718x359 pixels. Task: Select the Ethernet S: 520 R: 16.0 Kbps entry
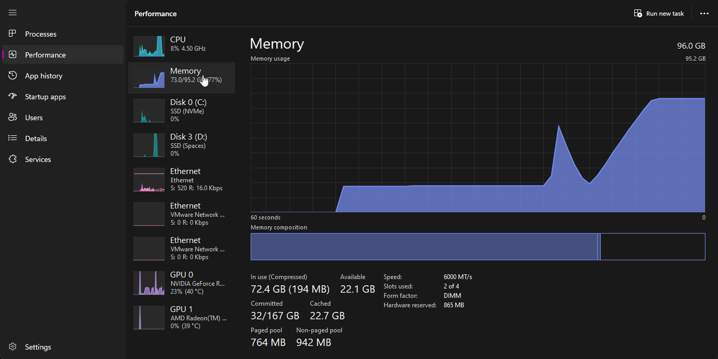pos(182,180)
